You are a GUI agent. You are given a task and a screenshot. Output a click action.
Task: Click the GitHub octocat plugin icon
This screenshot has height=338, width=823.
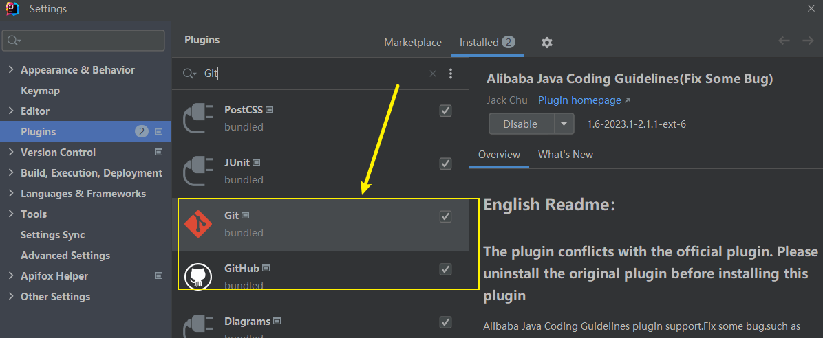coord(198,276)
